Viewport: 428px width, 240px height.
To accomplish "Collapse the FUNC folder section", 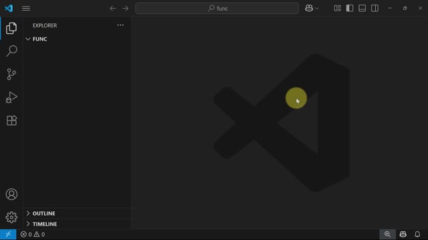I will pos(36,39).
